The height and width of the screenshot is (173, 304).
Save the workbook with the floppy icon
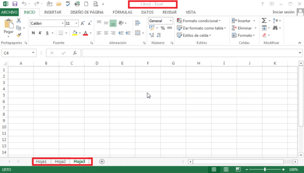tap(15, 4)
